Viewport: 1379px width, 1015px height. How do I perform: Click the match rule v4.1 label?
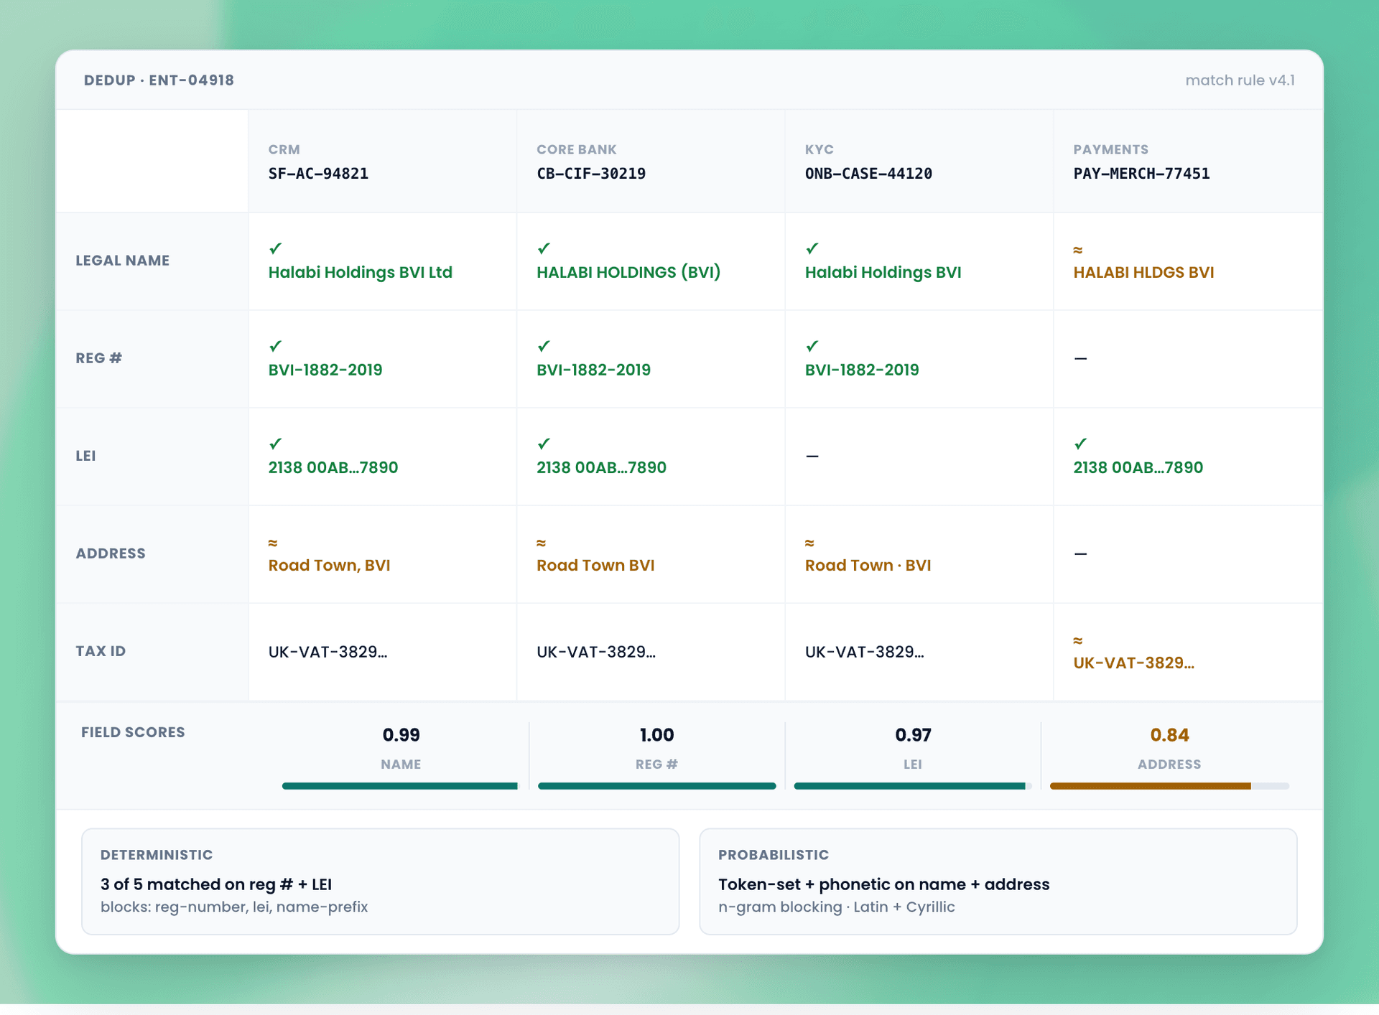(1240, 80)
